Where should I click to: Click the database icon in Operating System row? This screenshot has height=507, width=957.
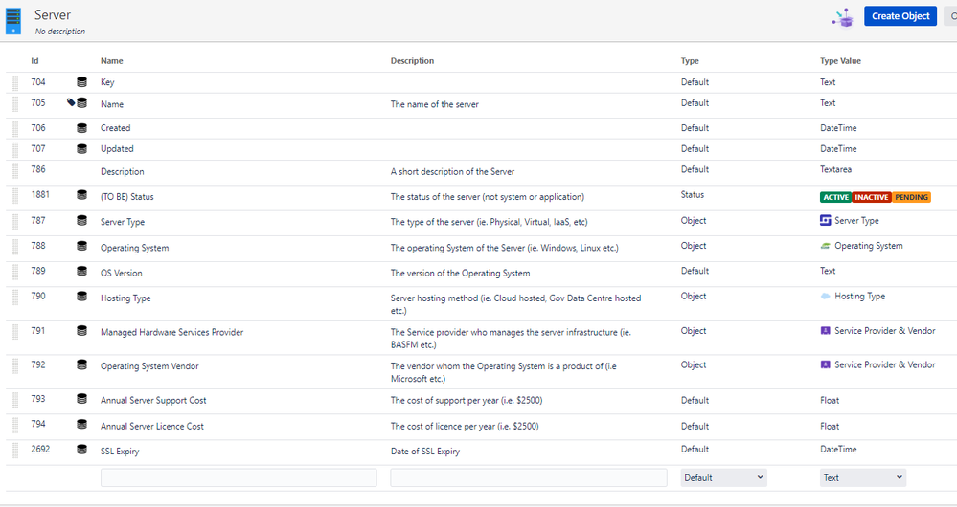81,246
